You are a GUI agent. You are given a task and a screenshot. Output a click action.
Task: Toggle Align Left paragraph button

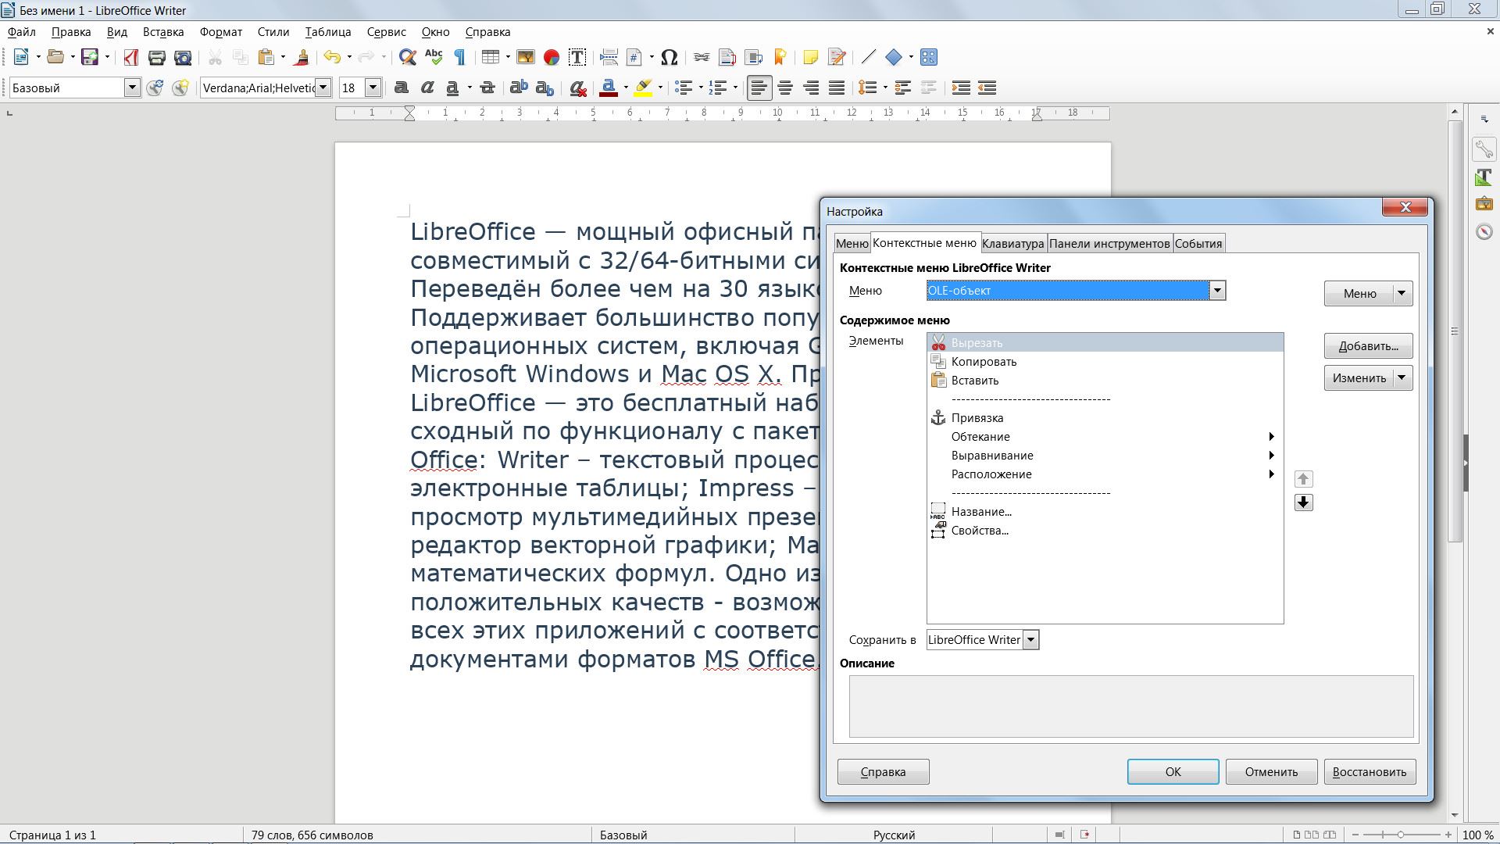click(759, 88)
